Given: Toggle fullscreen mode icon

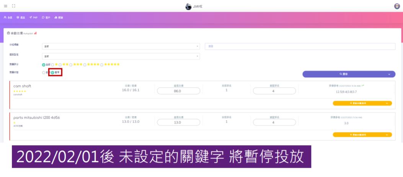Looking at the screenshot, I should (14, 6).
